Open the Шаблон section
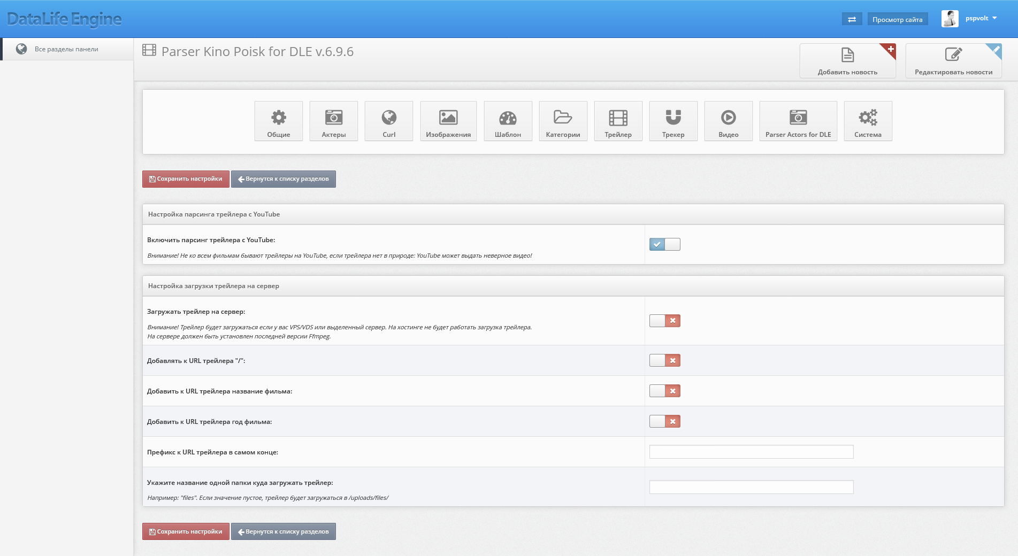1018x556 pixels. [508, 121]
